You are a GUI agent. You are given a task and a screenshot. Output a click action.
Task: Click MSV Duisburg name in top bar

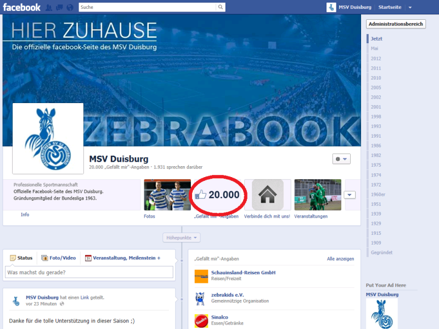355,7
